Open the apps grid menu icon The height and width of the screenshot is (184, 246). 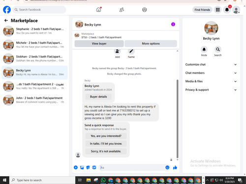click(x=217, y=10)
